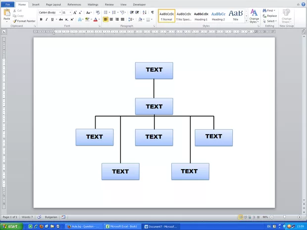Open Word Help question mark icon

[303, 4]
